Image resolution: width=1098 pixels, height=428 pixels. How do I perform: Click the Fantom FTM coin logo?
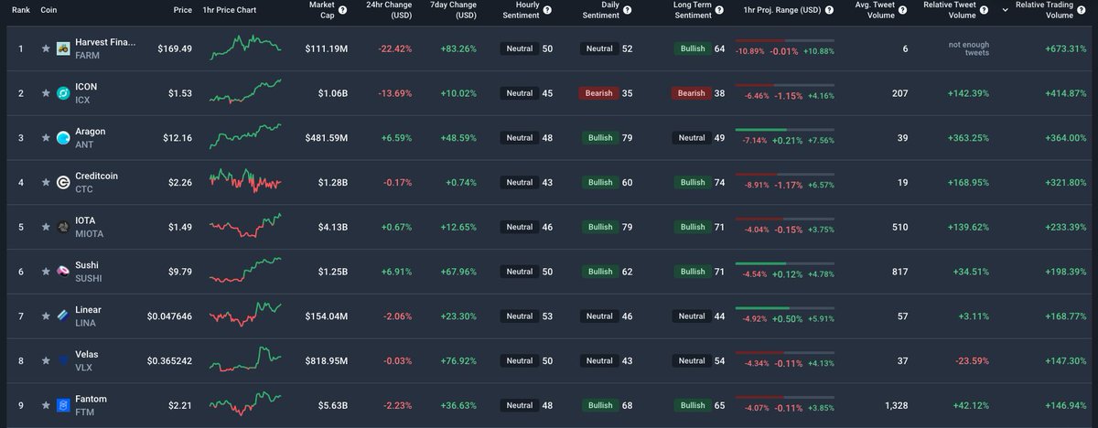click(x=64, y=405)
